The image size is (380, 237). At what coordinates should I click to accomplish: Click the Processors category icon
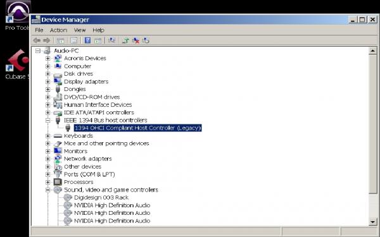[58, 182]
